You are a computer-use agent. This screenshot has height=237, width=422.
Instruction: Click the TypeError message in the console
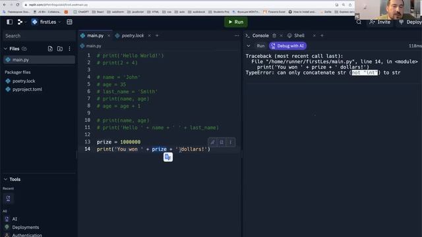(x=323, y=72)
